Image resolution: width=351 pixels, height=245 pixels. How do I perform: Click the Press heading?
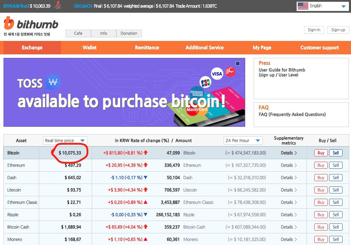[x=264, y=63]
